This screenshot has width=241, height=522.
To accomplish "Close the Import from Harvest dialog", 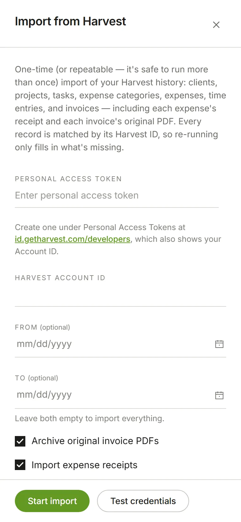I will [216, 25].
